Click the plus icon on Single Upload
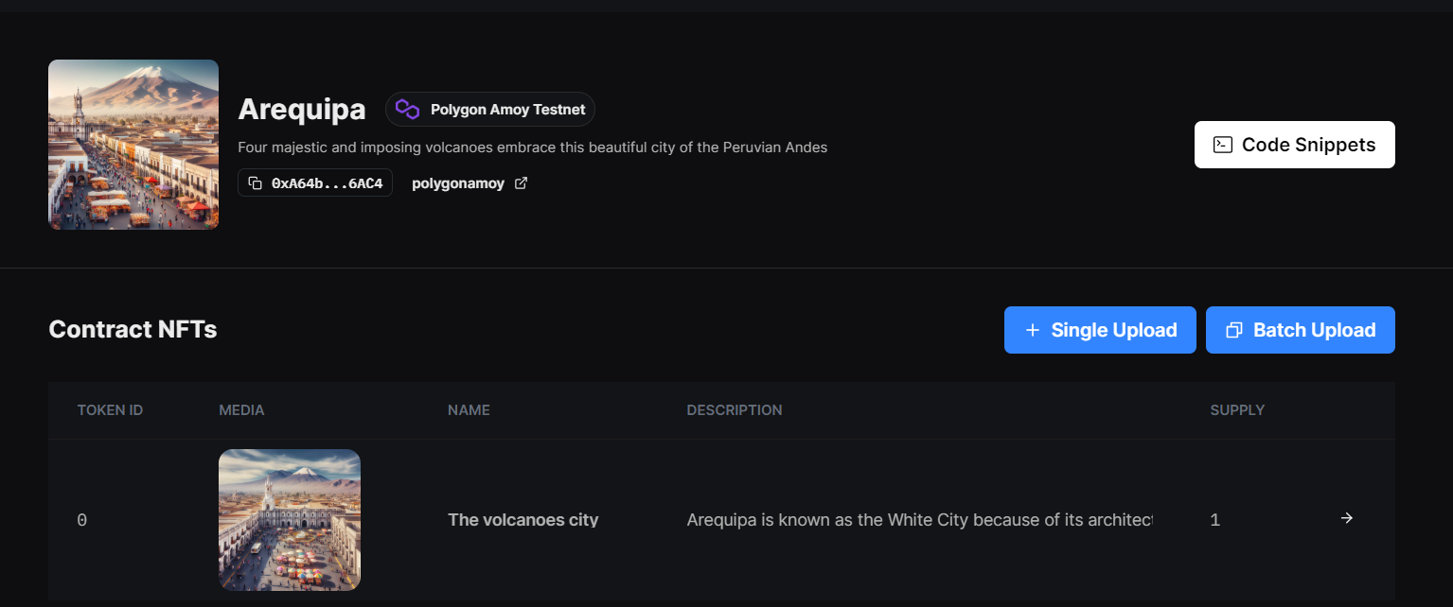The width and height of the screenshot is (1453, 607). point(1033,330)
